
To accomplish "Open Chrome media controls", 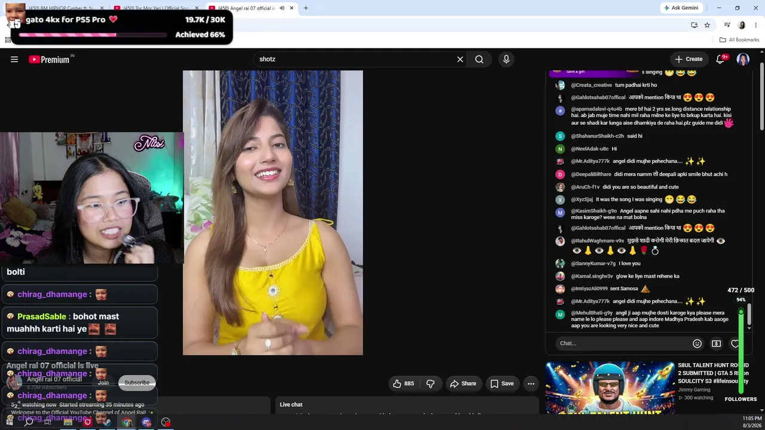I will (x=727, y=25).
